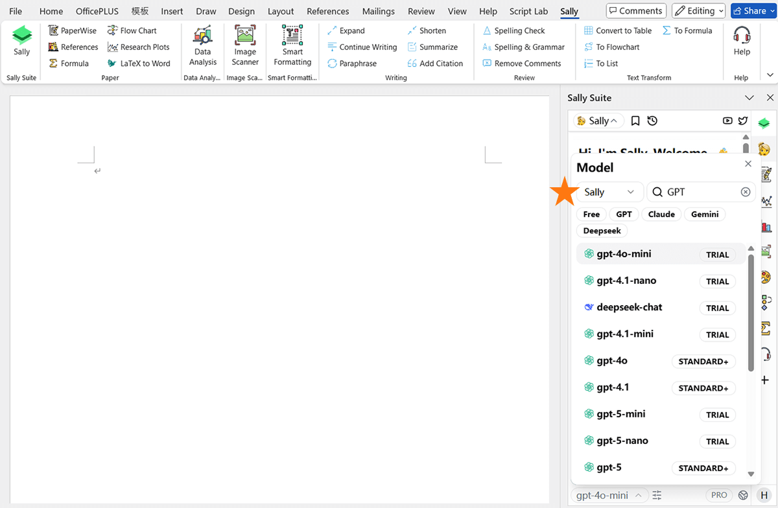Choose the gpt-5-mini model
This screenshot has height=508, width=778.
click(660, 414)
